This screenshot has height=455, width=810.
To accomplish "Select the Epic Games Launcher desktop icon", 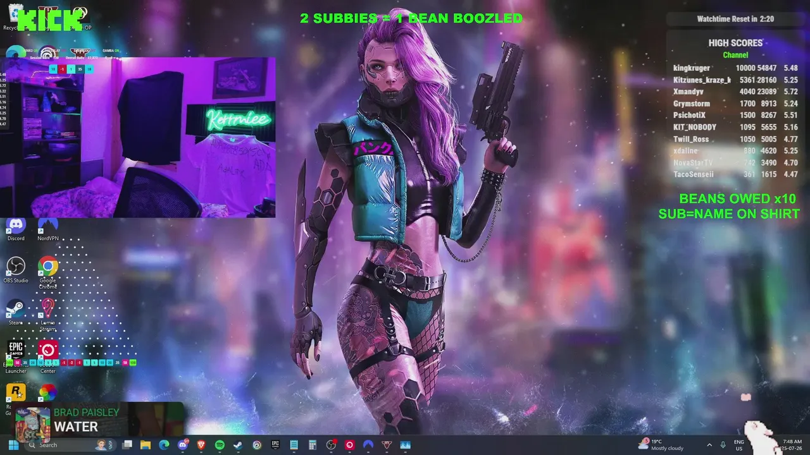I will (x=16, y=357).
